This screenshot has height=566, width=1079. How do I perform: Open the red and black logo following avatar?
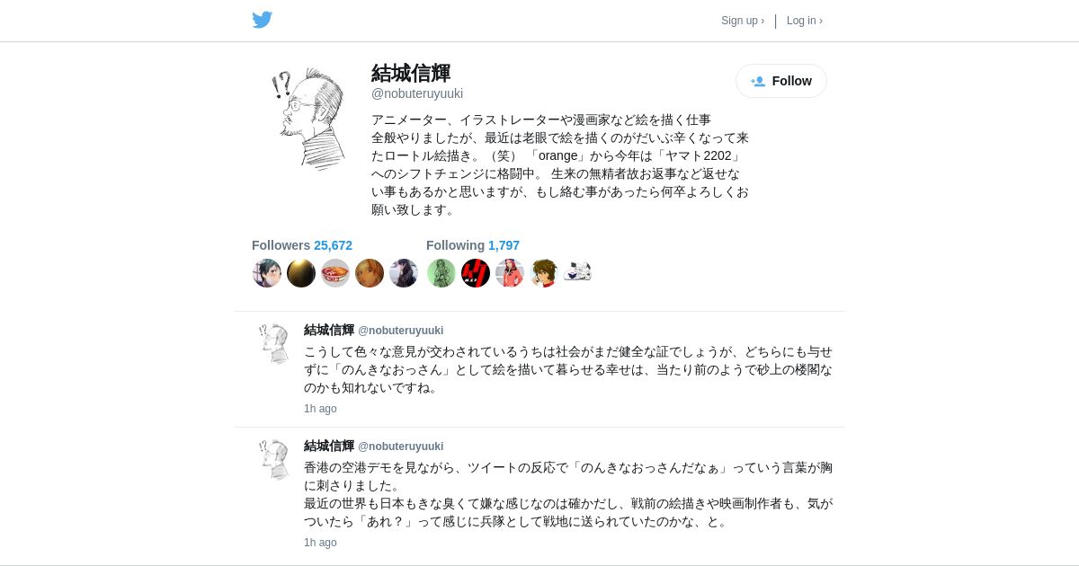tap(476, 273)
